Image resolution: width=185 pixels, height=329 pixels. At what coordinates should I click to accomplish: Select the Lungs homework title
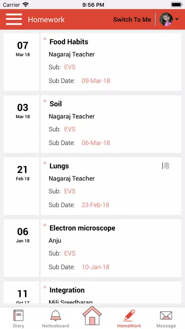pos(59,166)
